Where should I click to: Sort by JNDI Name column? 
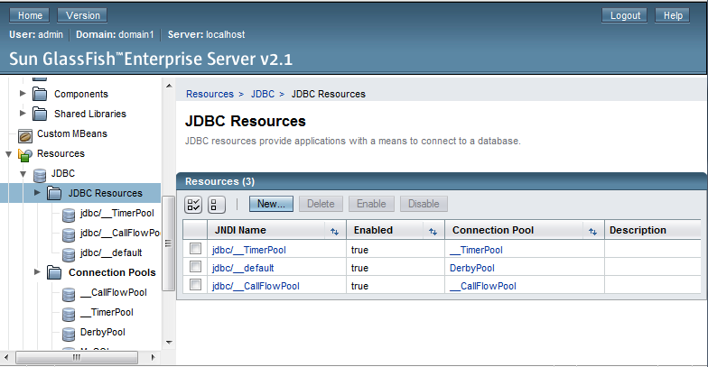tap(334, 231)
